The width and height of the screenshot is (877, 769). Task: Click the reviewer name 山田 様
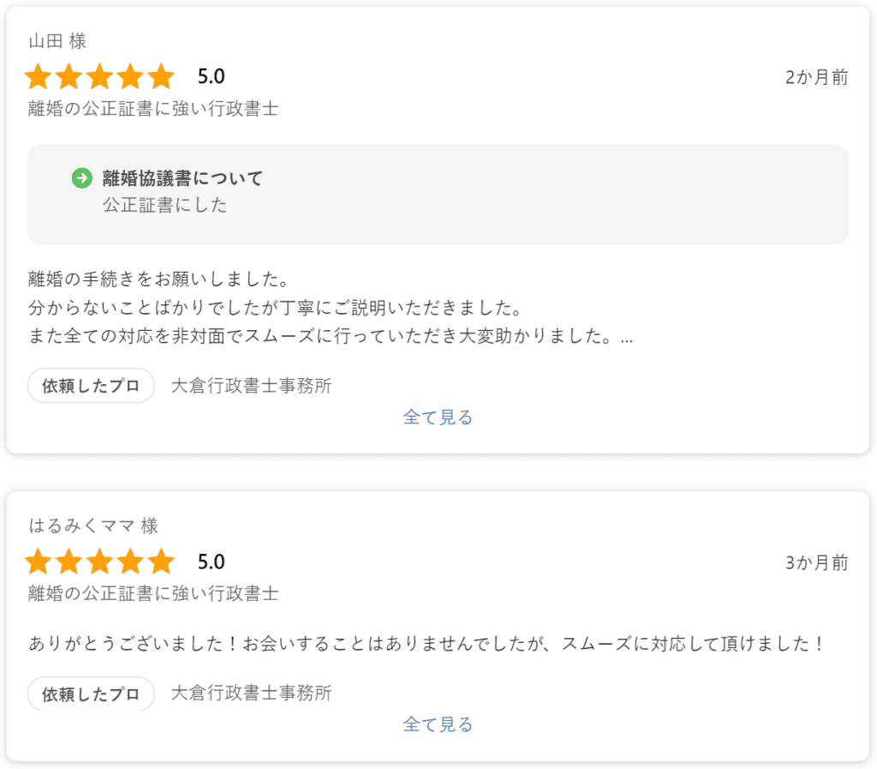tap(57, 41)
